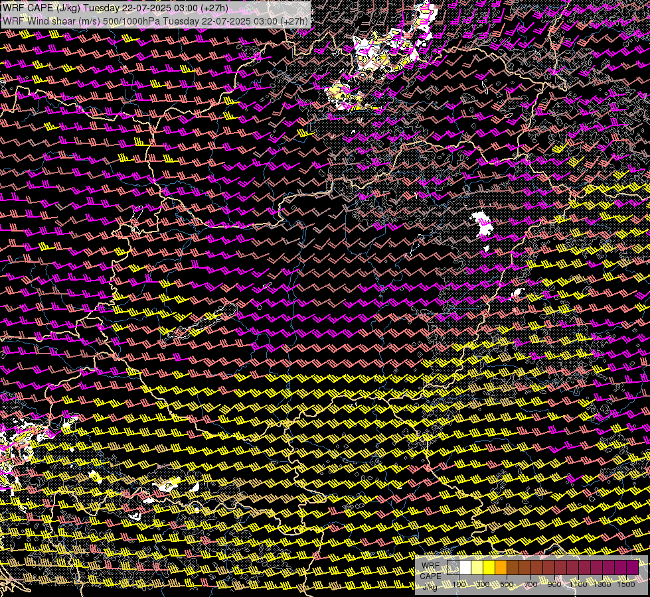Image resolution: width=650 pixels, height=597 pixels.
Task: Click the transparent first legend swatch
Action: tap(453, 567)
